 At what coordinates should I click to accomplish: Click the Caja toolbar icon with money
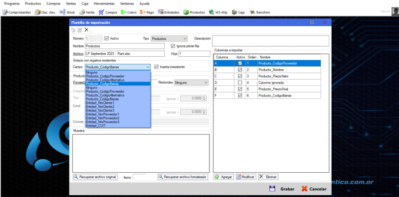(238, 12)
